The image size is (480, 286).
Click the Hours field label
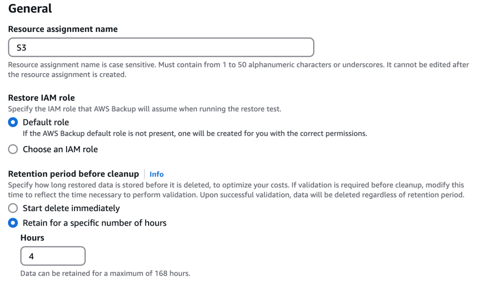coord(31,238)
